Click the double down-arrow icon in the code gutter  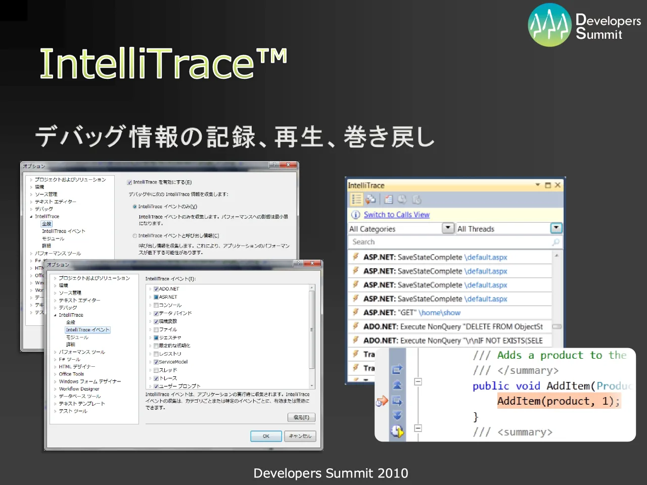tap(397, 416)
